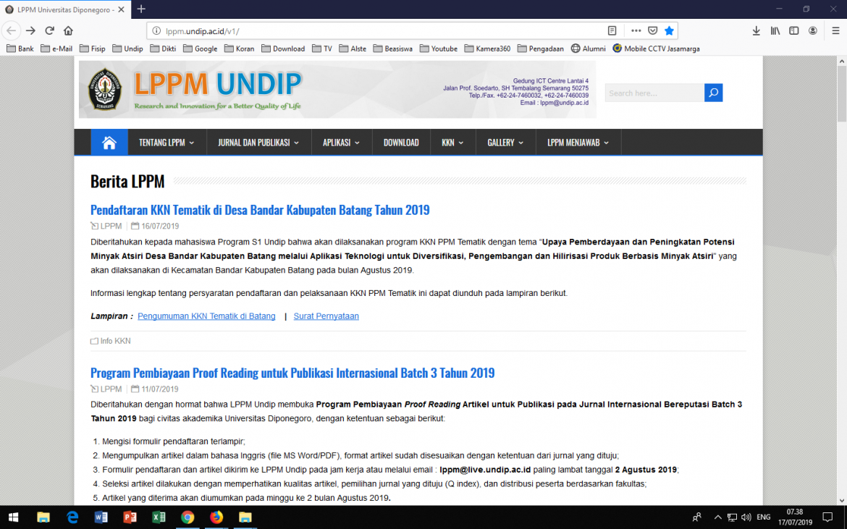
Task: Open the Pengumuman KKN Tematik di Batang link
Action: [x=206, y=316]
